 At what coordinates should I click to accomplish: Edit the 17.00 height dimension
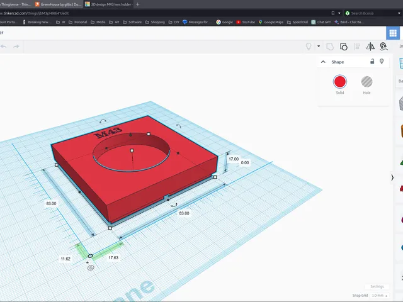tap(234, 159)
